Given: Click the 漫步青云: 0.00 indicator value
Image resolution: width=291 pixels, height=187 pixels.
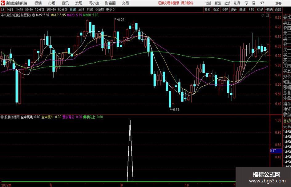Looking at the screenshot, I should click(72, 117).
